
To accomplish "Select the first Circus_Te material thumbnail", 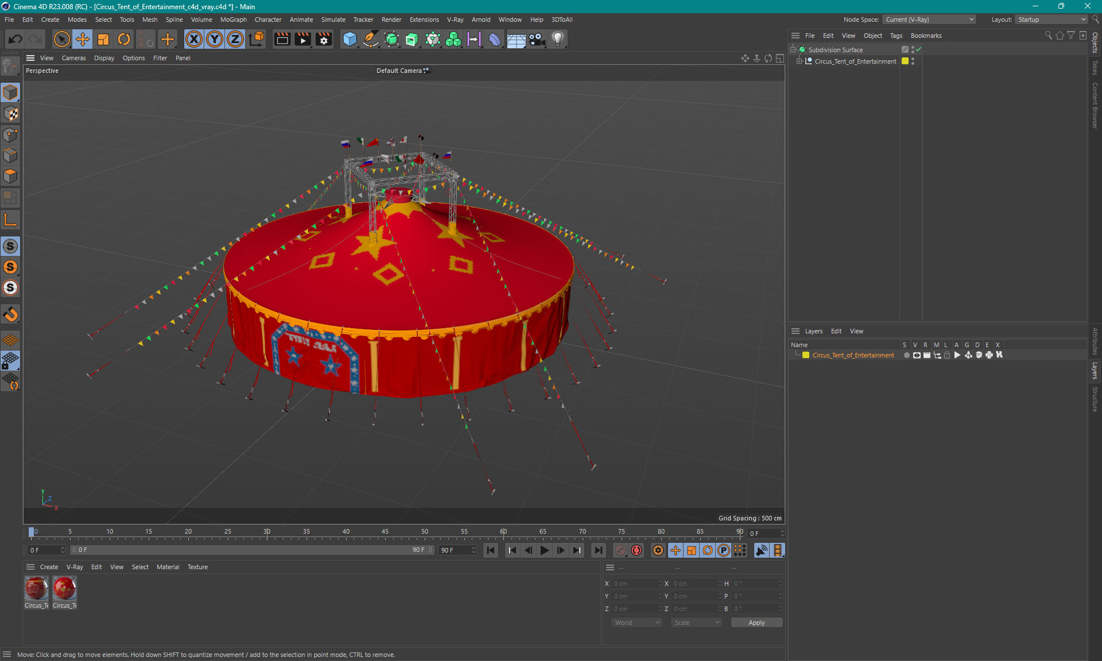I will 36,589.
